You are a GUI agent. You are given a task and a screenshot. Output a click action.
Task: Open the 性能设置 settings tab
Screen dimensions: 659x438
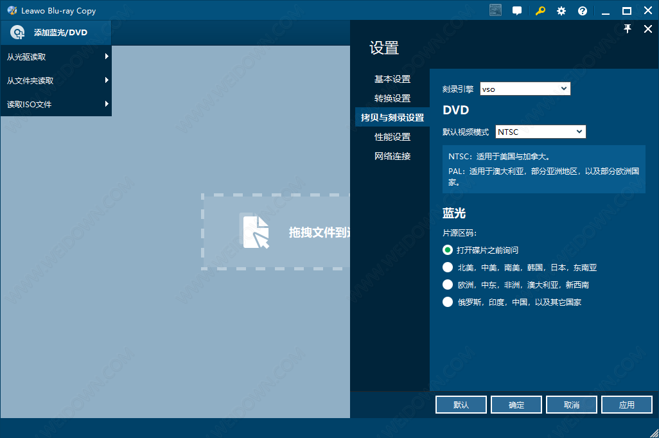(x=392, y=137)
